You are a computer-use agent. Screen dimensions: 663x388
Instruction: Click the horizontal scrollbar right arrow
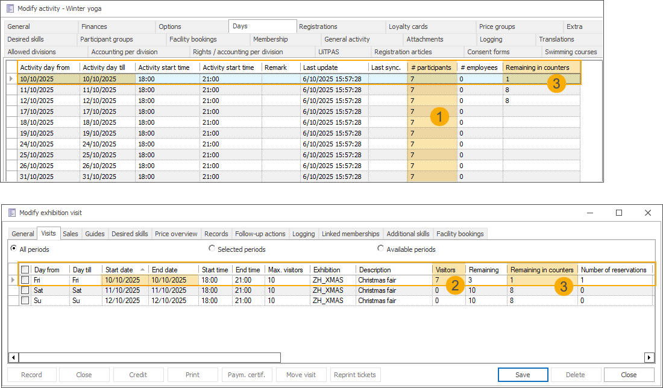coord(649,357)
